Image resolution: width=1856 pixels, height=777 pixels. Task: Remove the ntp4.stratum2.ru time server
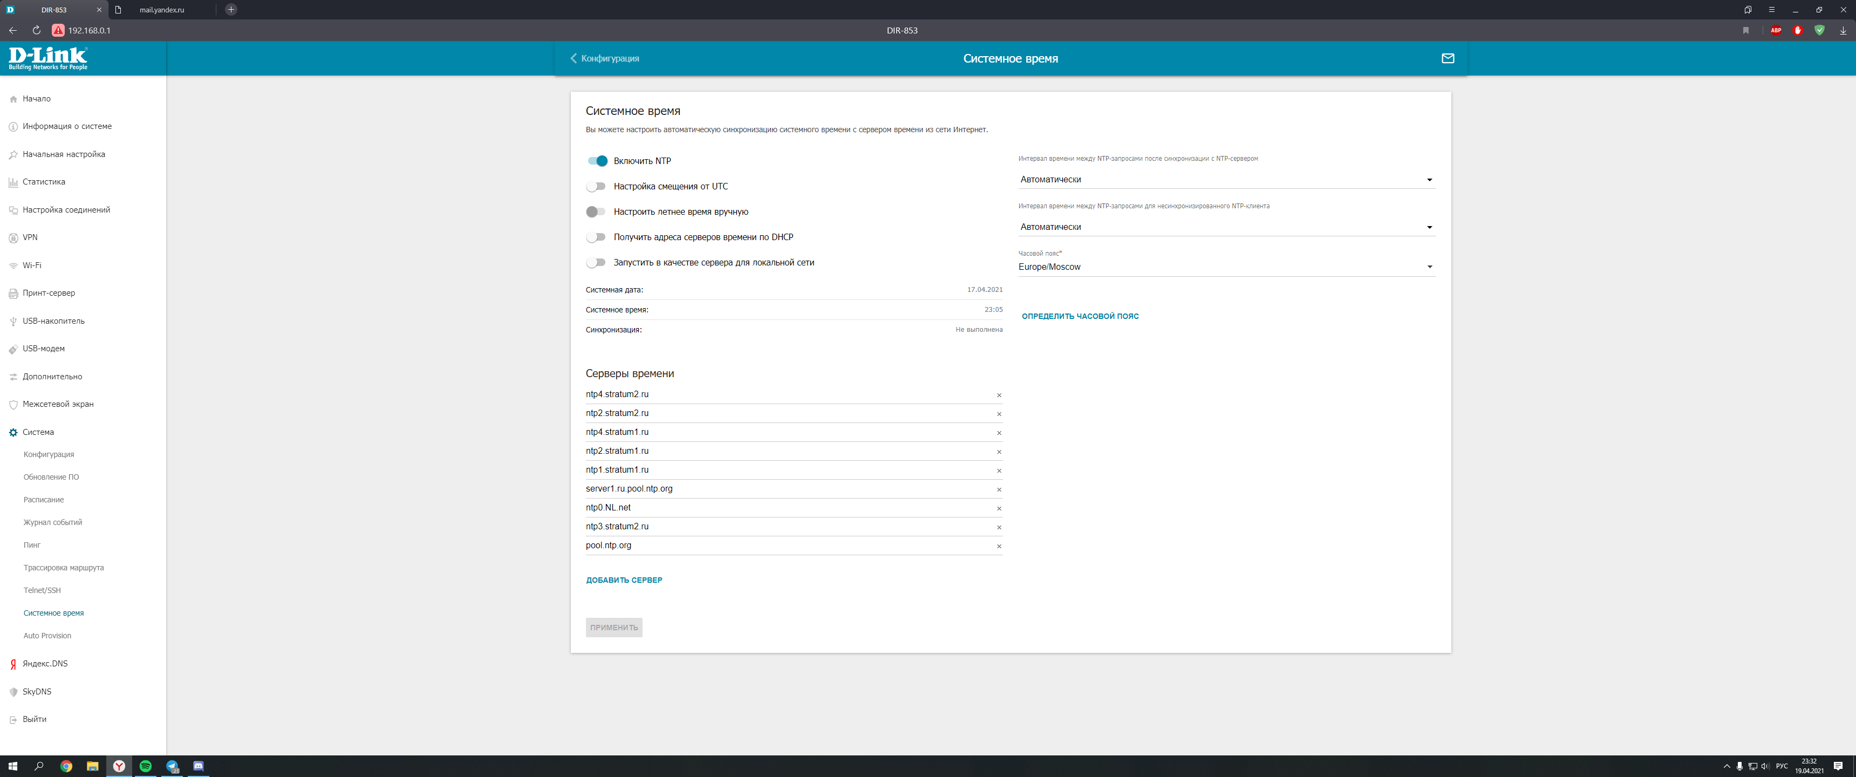999,395
